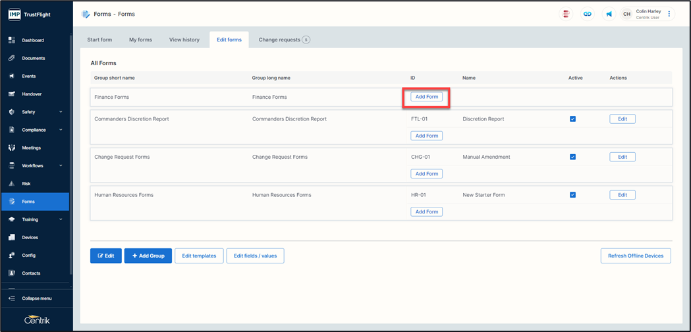691x332 pixels.
Task: Open the Change requests tab
Action: click(283, 40)
